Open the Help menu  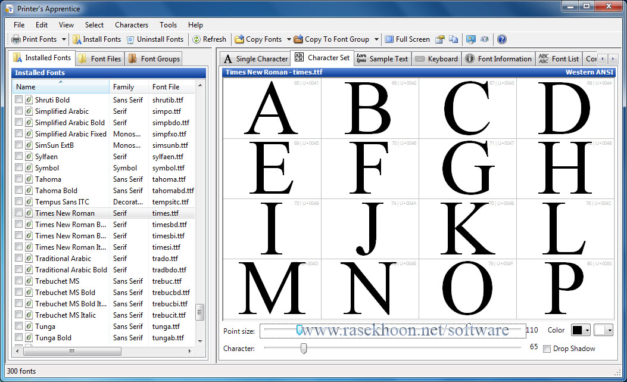(x=195, y=25)
